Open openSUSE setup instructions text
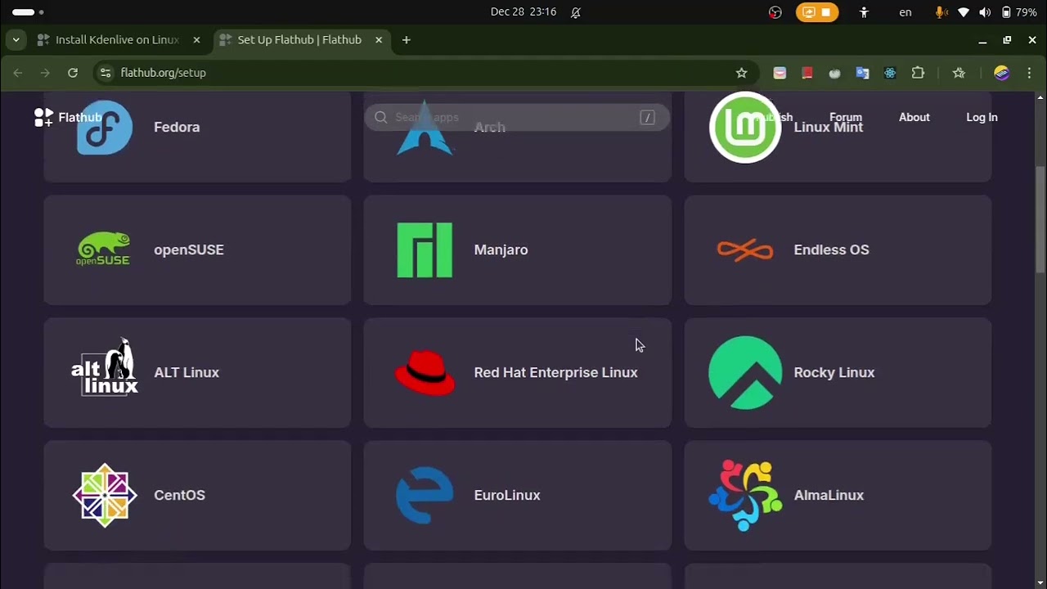 point(189,250)
